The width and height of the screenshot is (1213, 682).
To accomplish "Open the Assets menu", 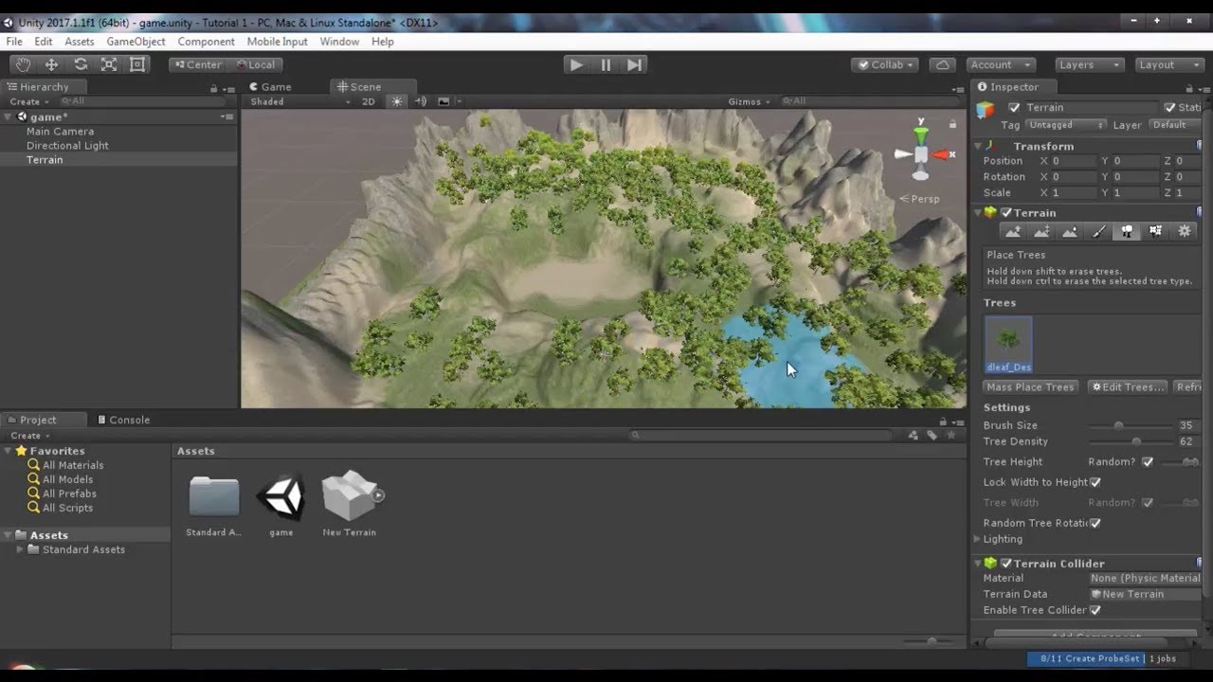I will [x=79, y=42].
